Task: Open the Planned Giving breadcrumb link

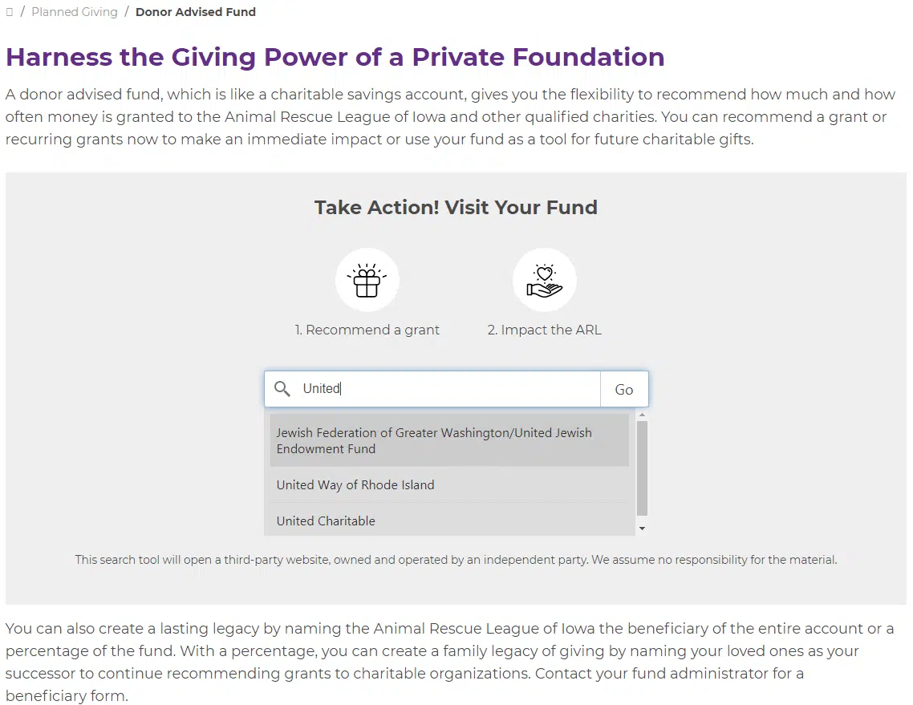Action: pos(75,12)
